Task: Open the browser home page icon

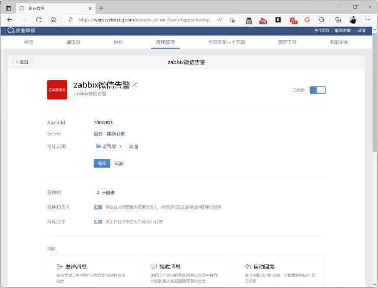Action: click(x=53, y=20)
